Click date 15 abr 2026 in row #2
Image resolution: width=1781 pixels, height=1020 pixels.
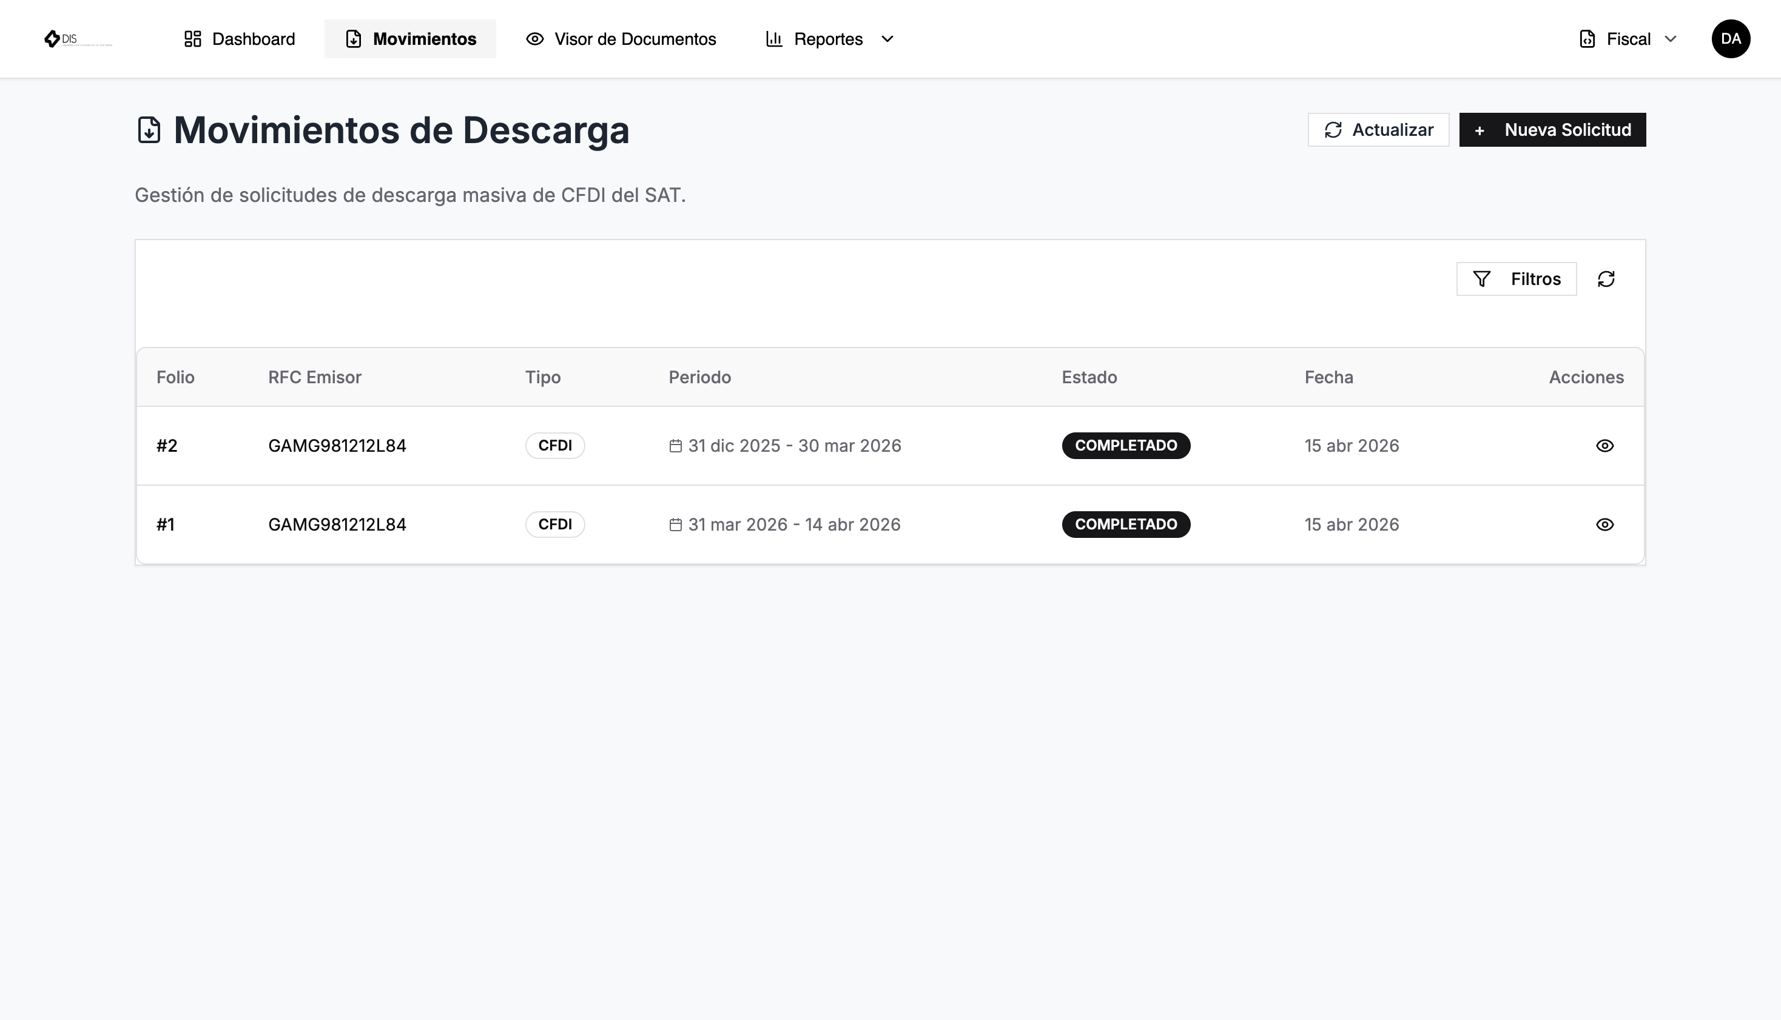[1351, 446]
